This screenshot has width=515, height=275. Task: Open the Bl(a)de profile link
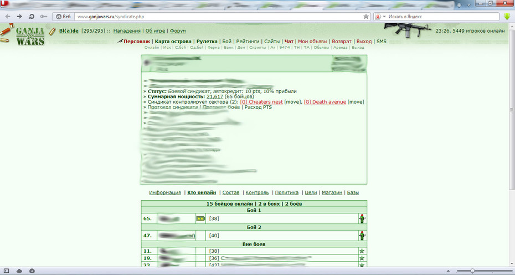tap(69, 30)
